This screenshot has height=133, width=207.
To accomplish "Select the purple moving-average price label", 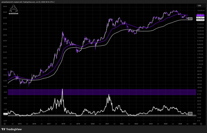I will [x=200, y=15].
